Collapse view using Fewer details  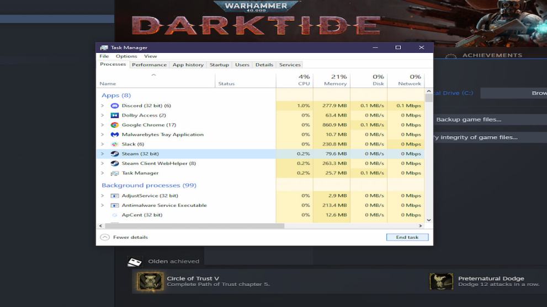coord(125,238)
